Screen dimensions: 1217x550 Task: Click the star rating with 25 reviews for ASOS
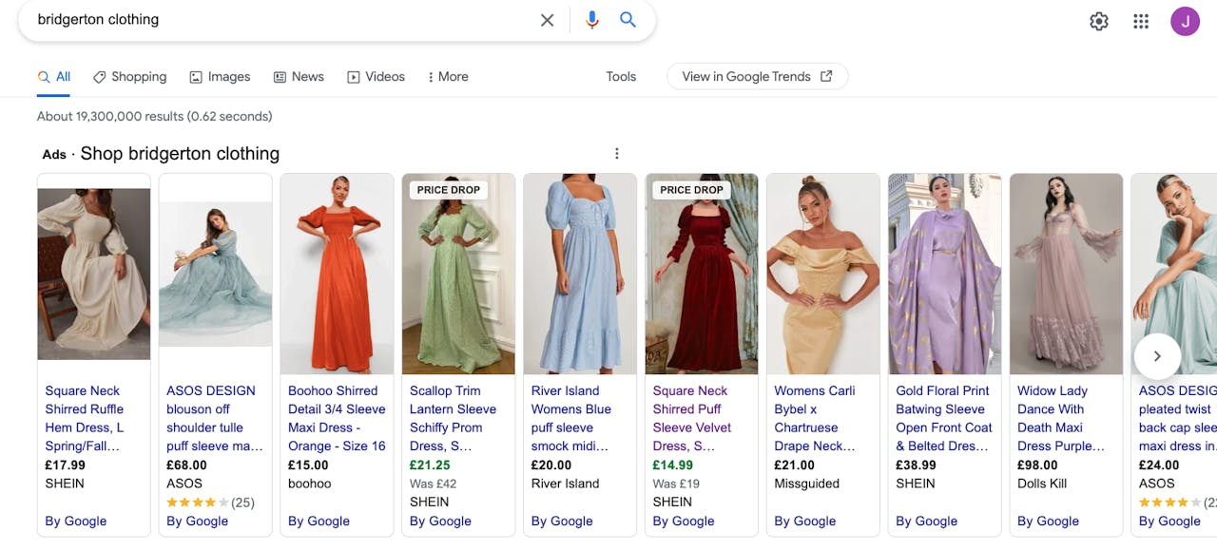pos(210,503)
